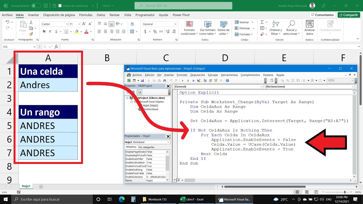The image size is (363, 204).
Task: Open the Fórmulas ribbon tab
Action: pos(86,15)
